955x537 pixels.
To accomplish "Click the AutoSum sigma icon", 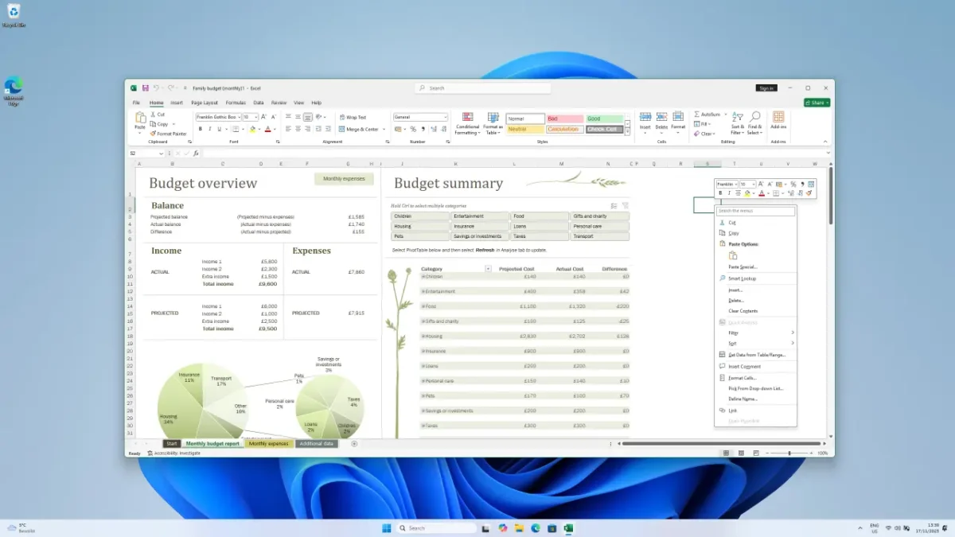I will tap(696, 115).
